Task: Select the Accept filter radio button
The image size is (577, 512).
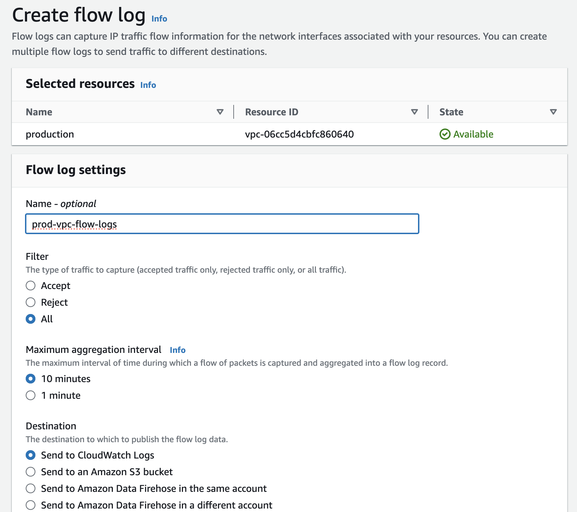Action: coord(31,286)
